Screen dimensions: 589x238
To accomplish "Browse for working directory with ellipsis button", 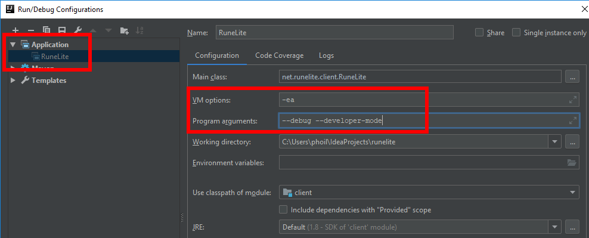I will pyautogui.click(x=572, y=142).
